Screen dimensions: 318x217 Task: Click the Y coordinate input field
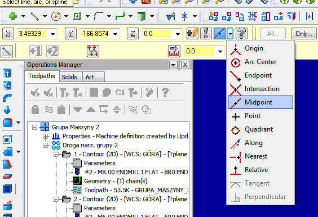(95, 34)
